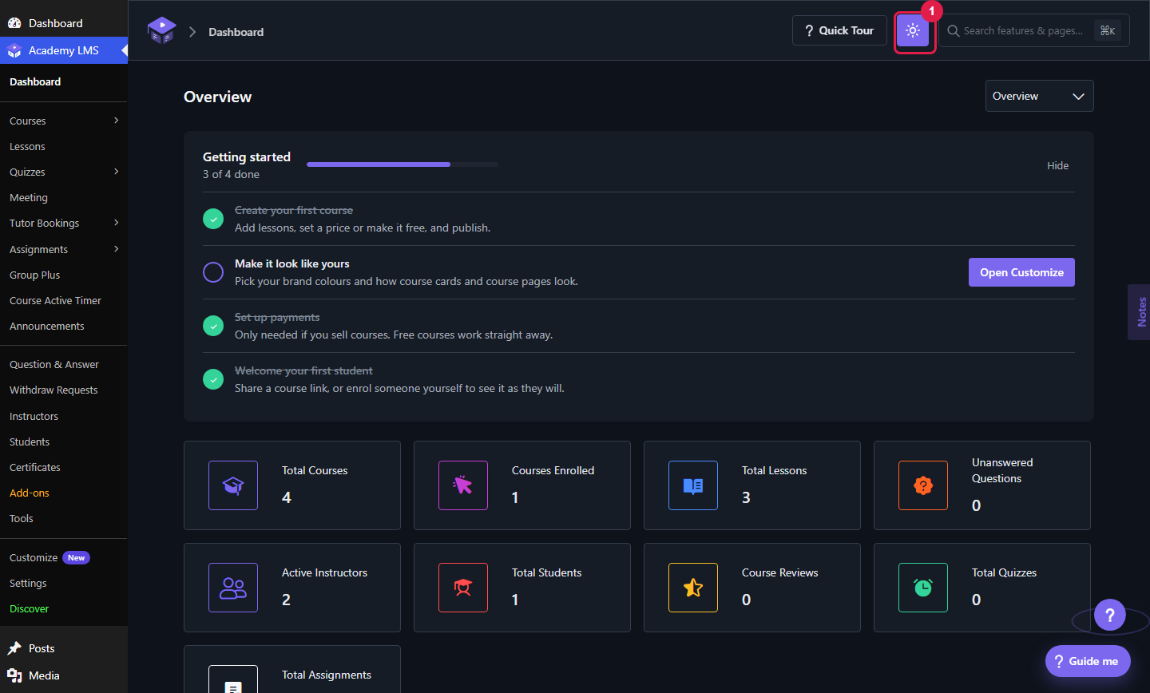Click the Unanswered Questions badge icon
Image resolution: width=1150 pixels, height=693 pixels.
point(923,485)
